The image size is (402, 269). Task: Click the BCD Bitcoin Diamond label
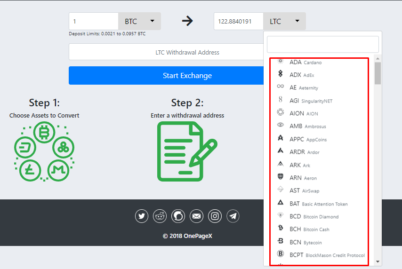(314, 216)
